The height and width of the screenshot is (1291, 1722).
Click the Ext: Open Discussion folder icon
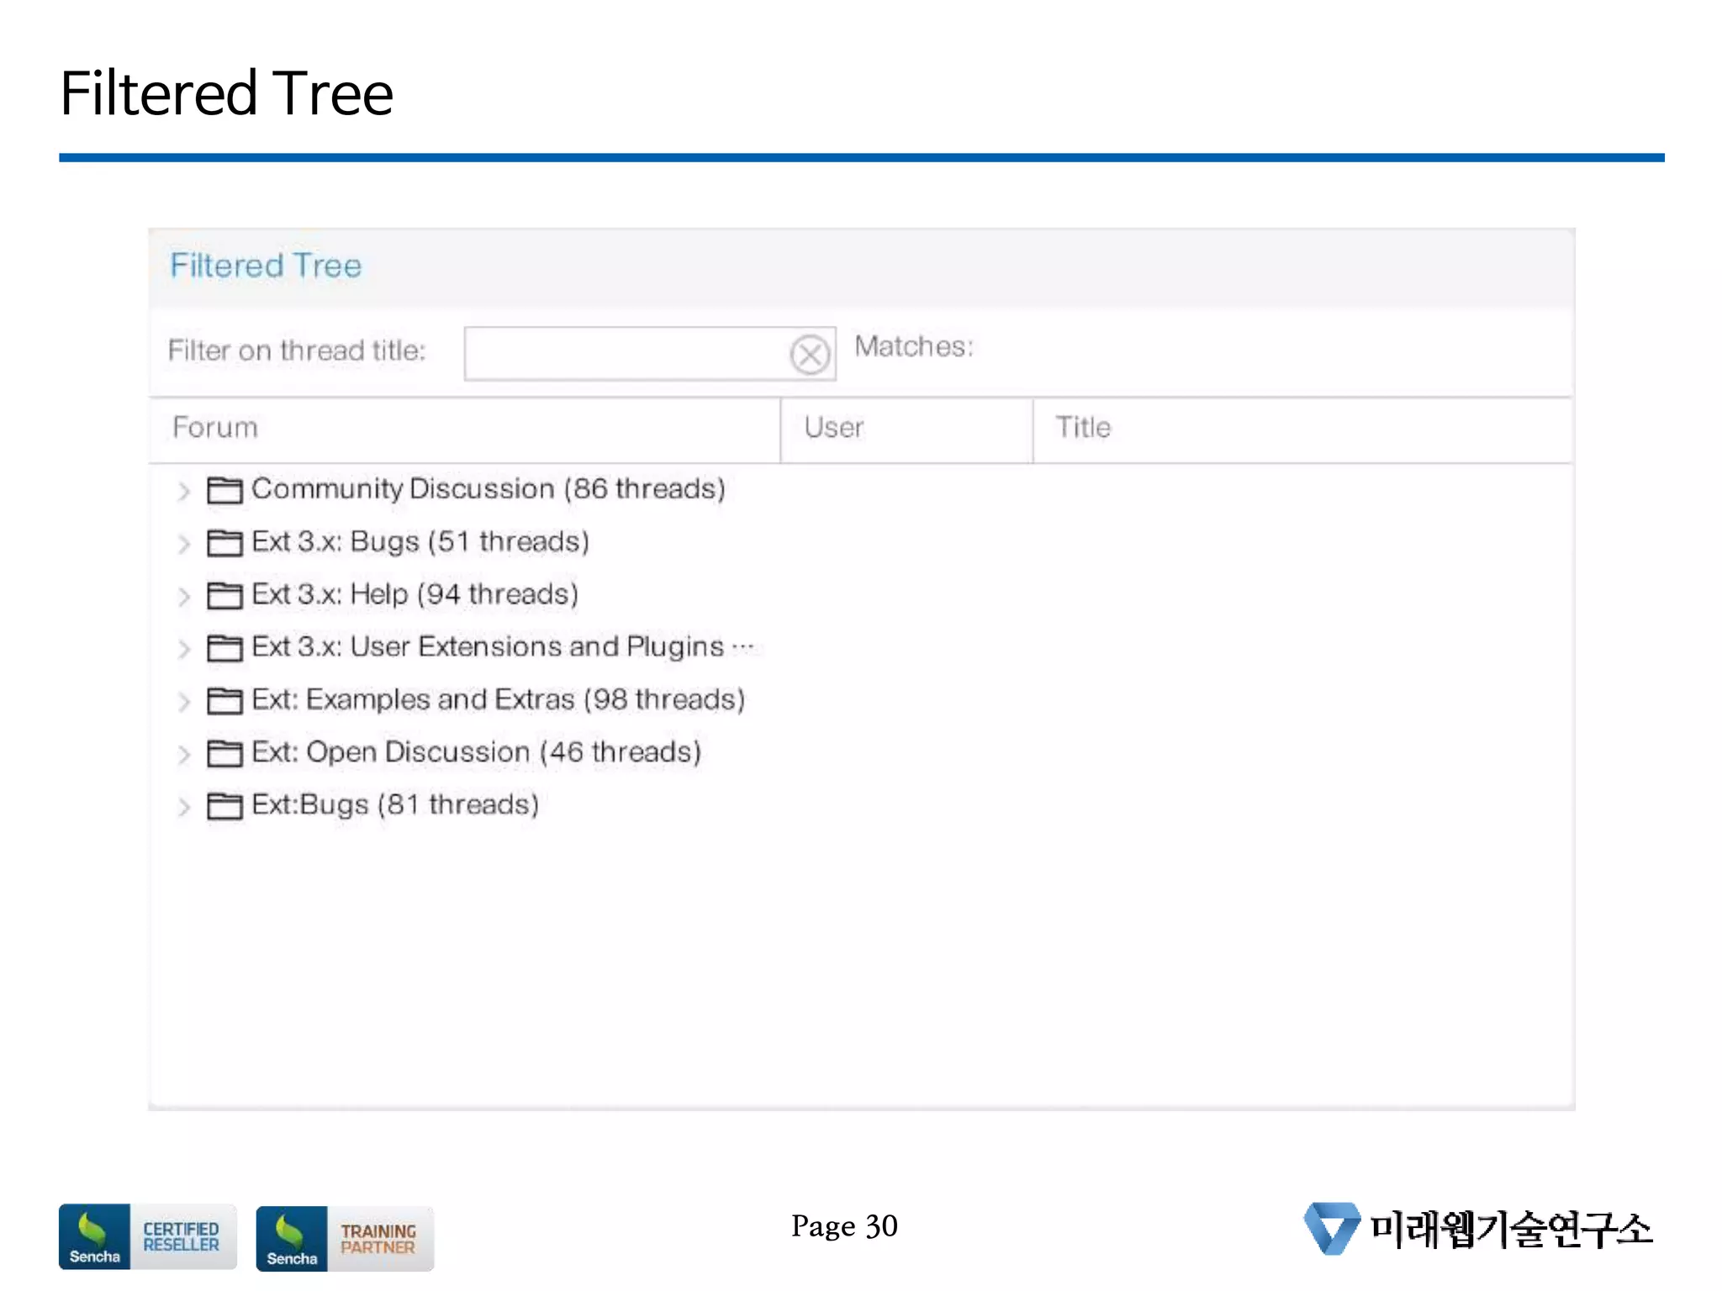click(x=224, y=753)
